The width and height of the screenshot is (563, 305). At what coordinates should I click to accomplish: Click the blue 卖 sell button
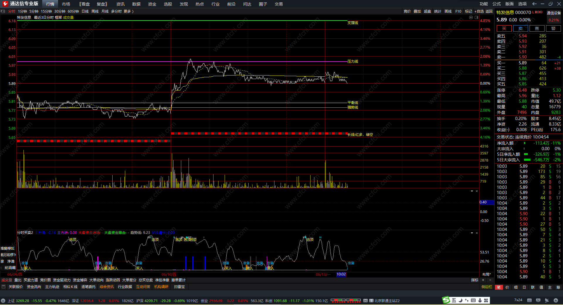(520, 28)
